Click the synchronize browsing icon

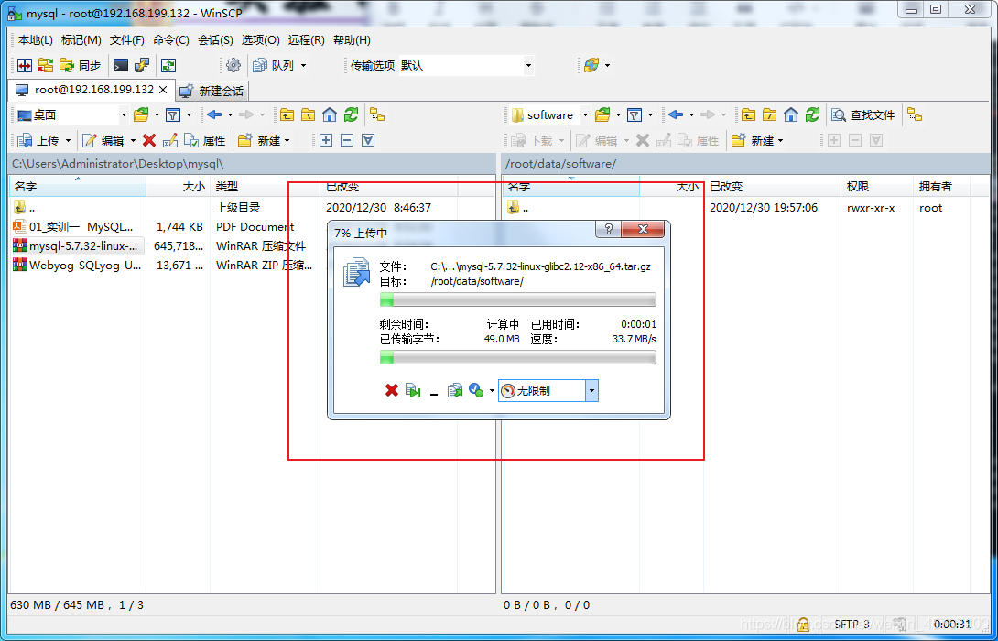(x=45, y=65)
